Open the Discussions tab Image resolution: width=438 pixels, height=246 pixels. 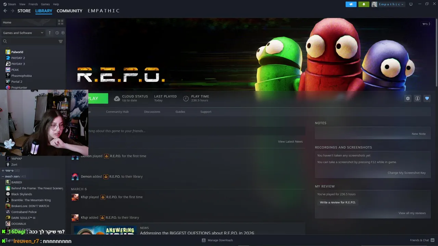(152, 112)
